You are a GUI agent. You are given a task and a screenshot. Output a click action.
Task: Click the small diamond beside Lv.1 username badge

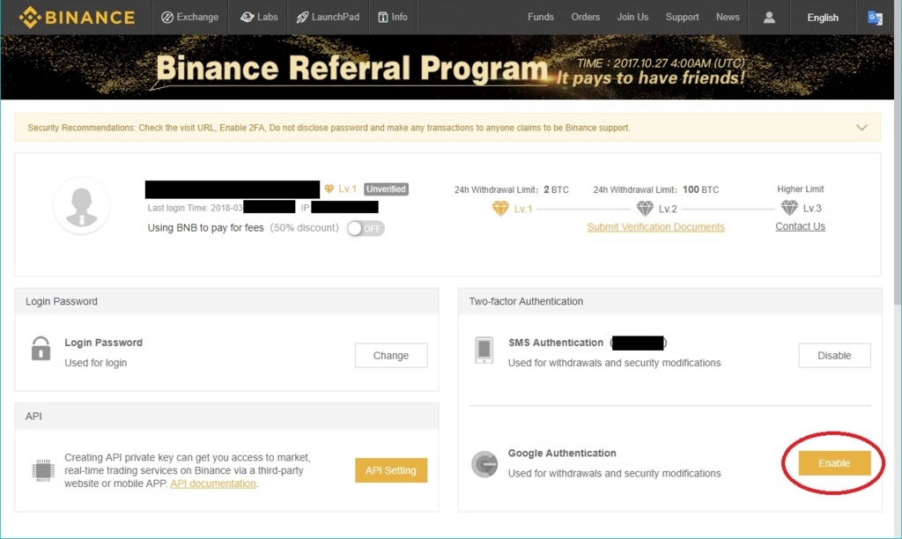(x=329, y=188)
